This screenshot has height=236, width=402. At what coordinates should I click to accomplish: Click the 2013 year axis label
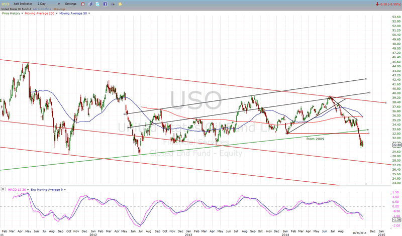tap(188, 234)
